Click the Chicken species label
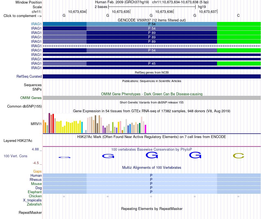Image resolution: width=261 pixels, height=219 pixels. point(35,196)
